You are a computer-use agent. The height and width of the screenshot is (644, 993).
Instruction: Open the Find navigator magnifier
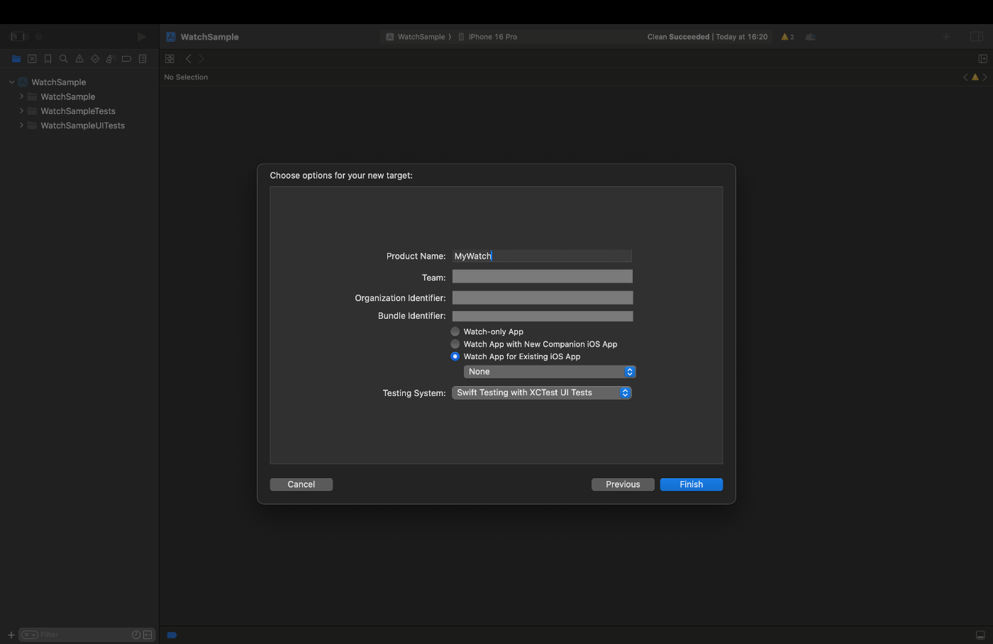click(x=63, y=59)
